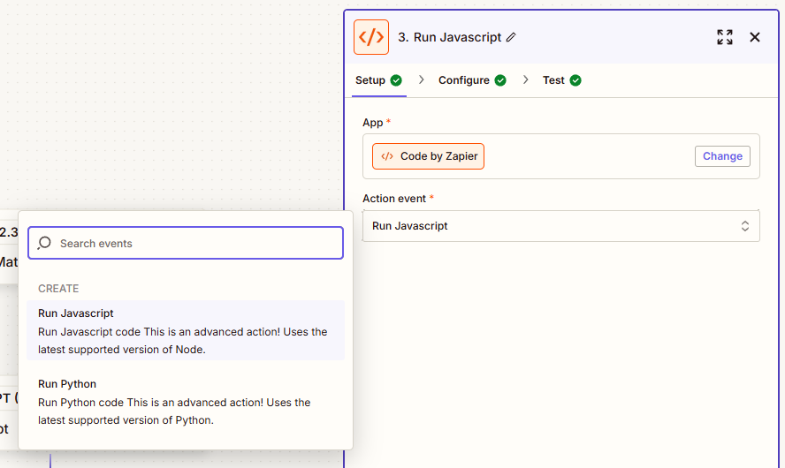Click the Run Javascript description text

183,341
